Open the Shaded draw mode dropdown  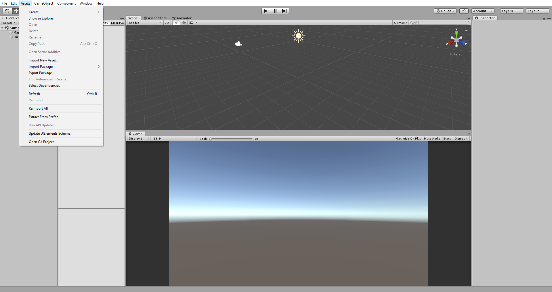point(144,23)
